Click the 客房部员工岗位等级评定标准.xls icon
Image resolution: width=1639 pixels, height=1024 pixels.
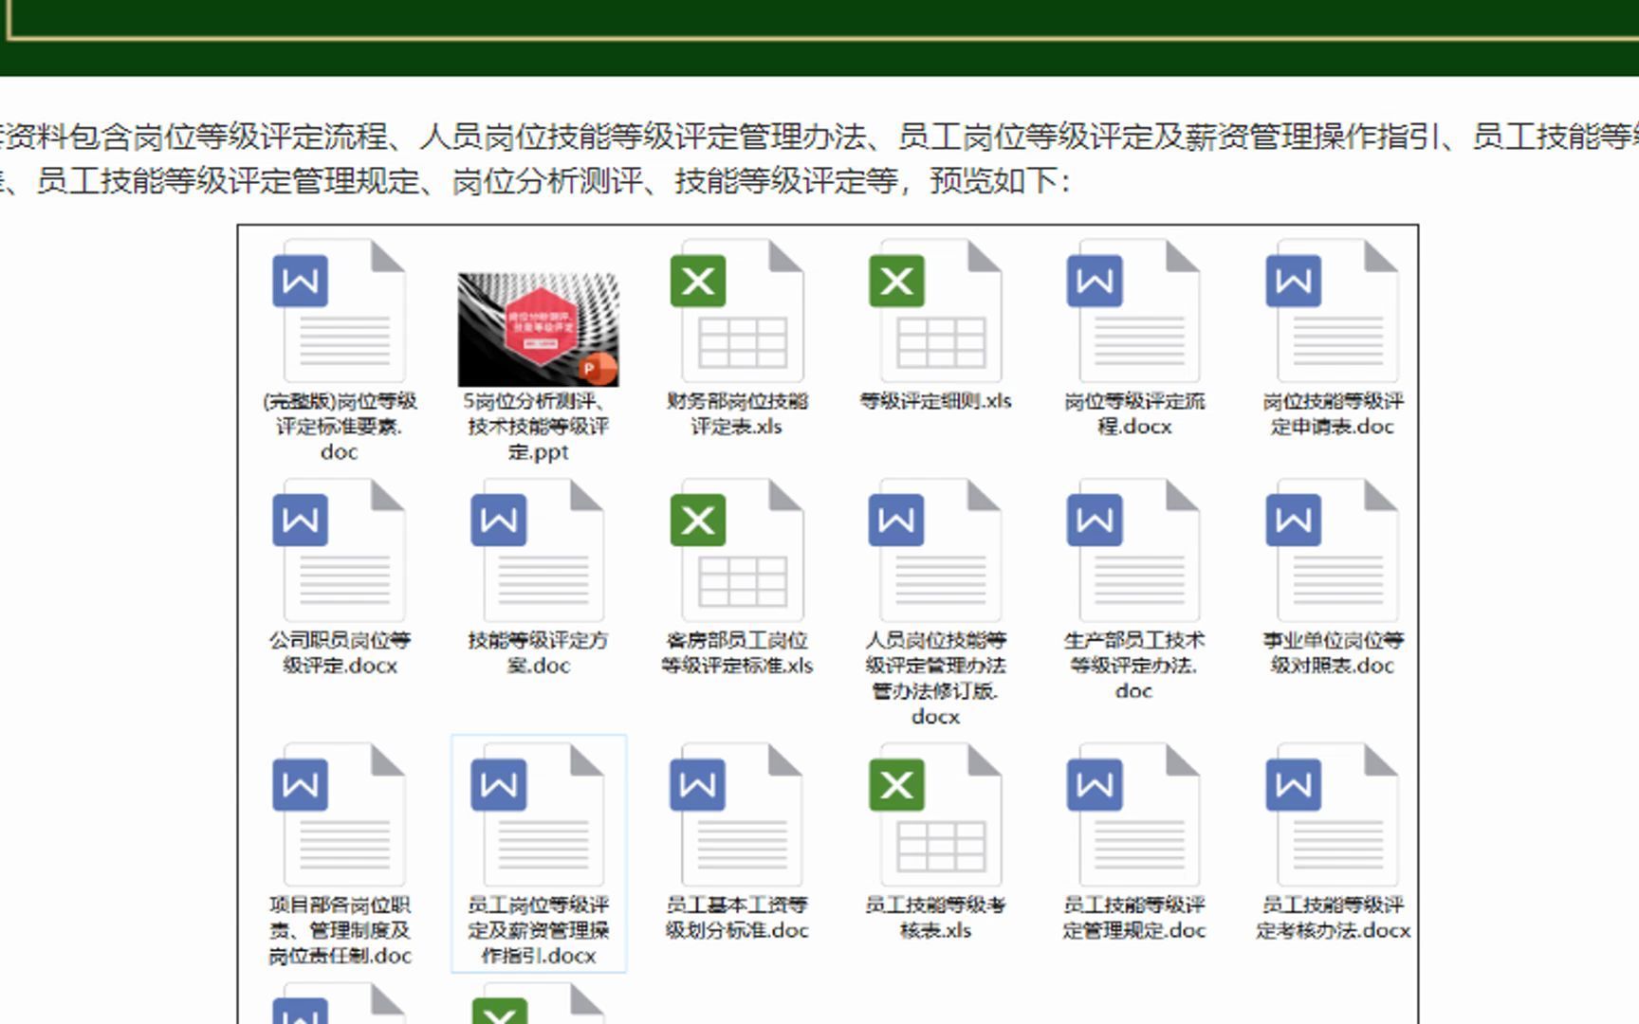(x=737, y=551)
